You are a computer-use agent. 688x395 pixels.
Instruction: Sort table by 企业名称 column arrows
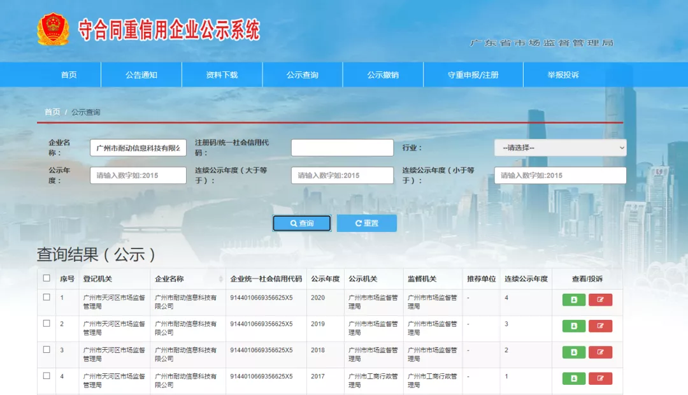pyautogui.click(x=221, y=279)
